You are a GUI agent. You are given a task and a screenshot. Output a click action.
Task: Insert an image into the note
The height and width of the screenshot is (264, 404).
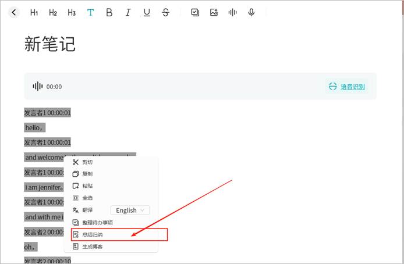[x=214, y=12]
